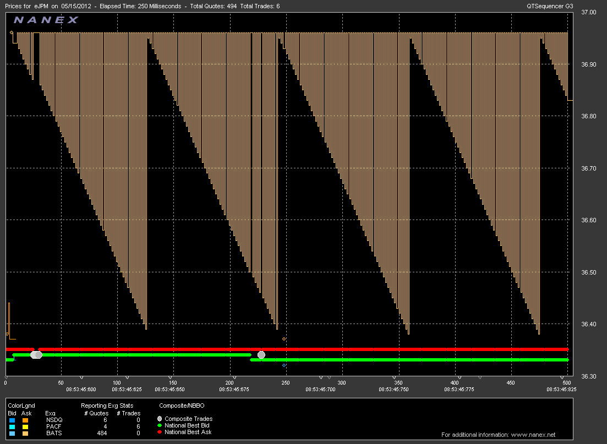Click the 36.60 price axis label
The image size is (607, 444).
(x=589, y=220)
